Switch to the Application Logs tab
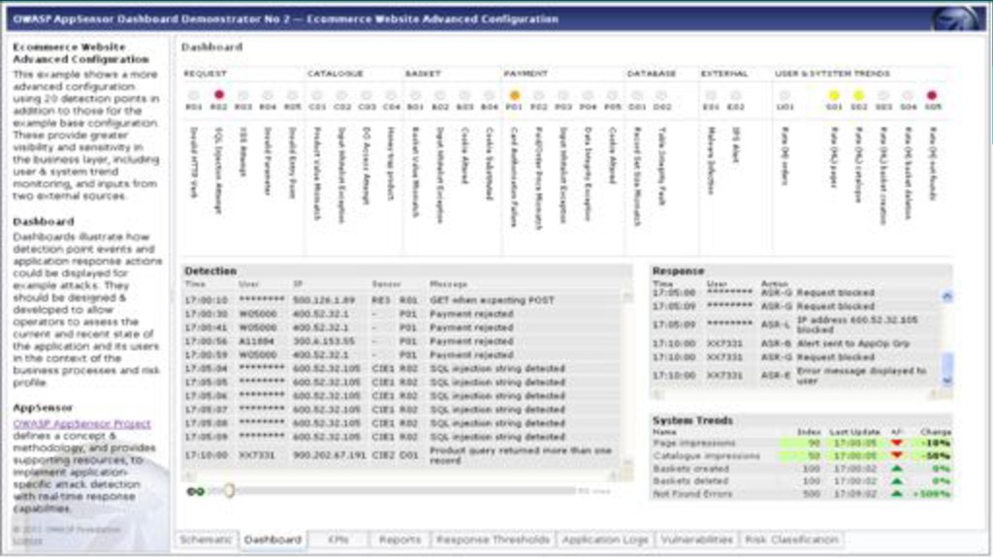 click(605, 540)
